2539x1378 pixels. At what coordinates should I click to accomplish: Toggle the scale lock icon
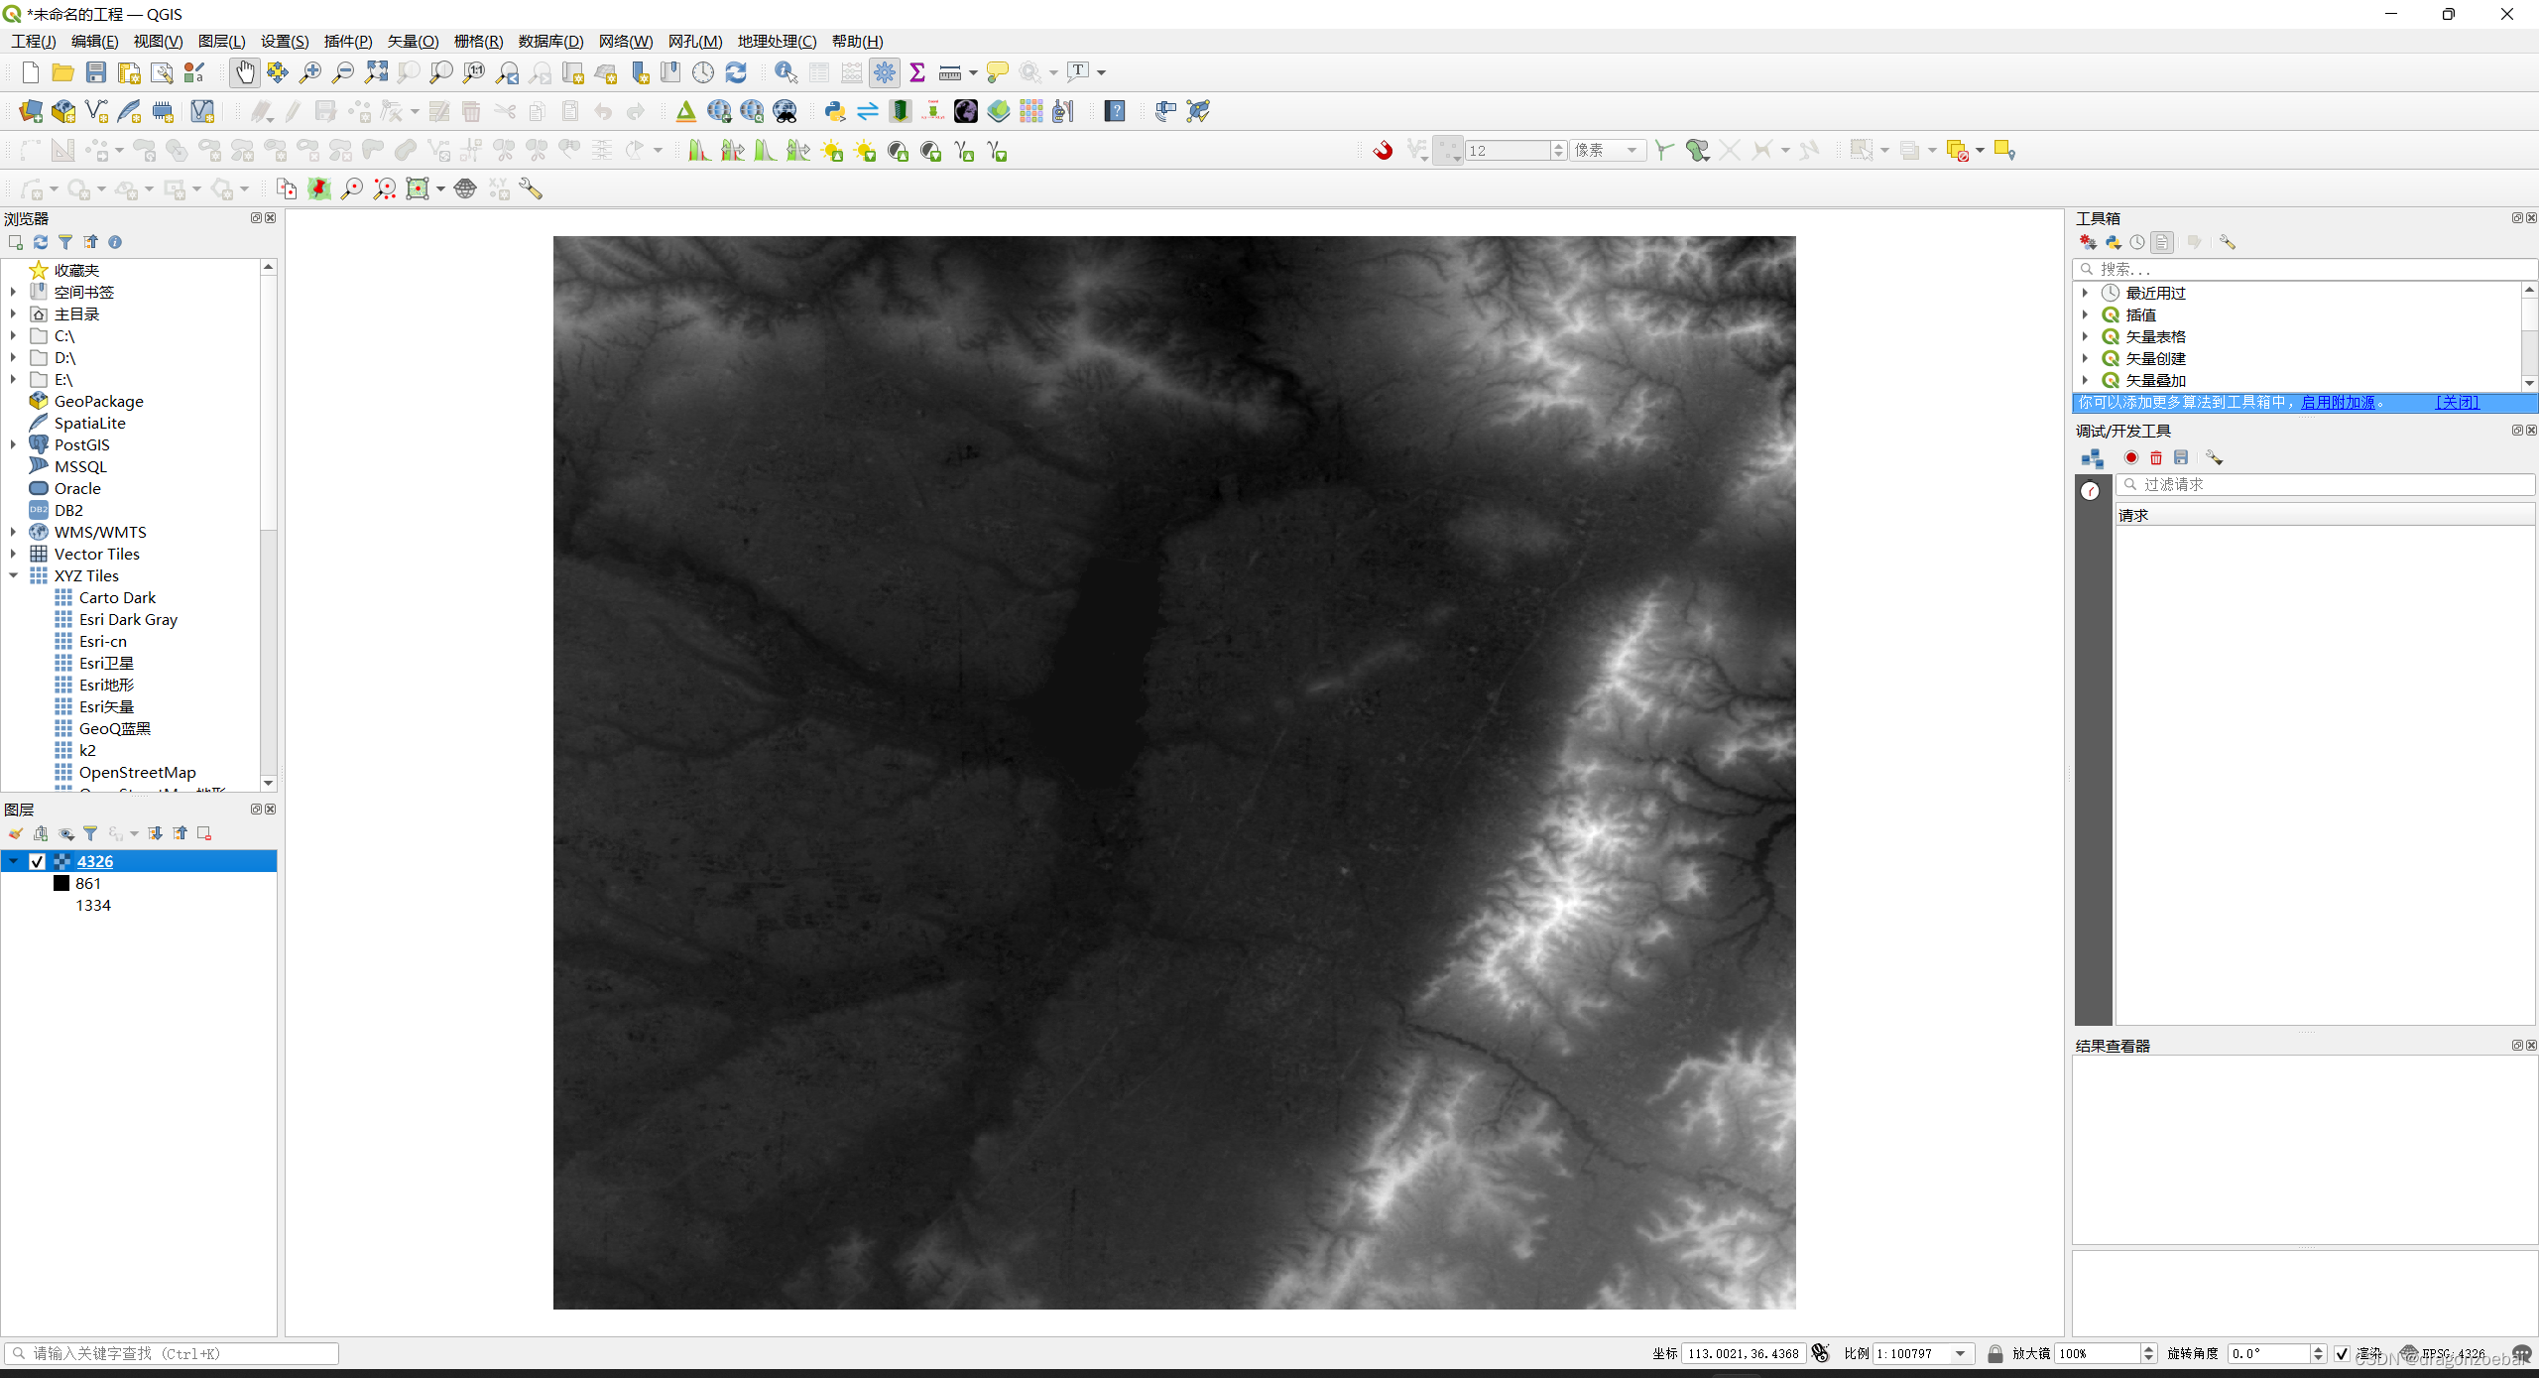click(1995, 1353)
